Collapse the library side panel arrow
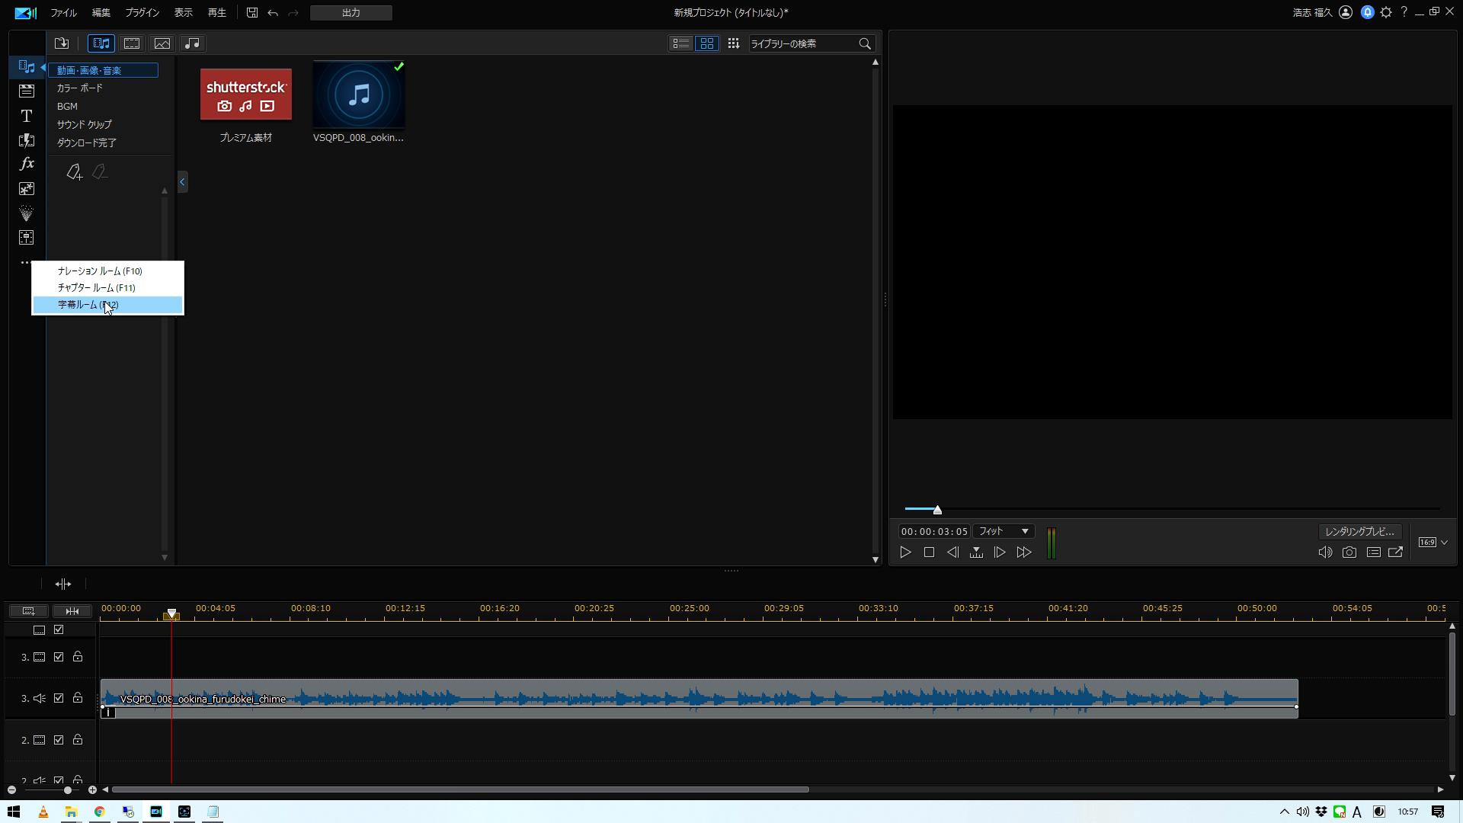 182,181
